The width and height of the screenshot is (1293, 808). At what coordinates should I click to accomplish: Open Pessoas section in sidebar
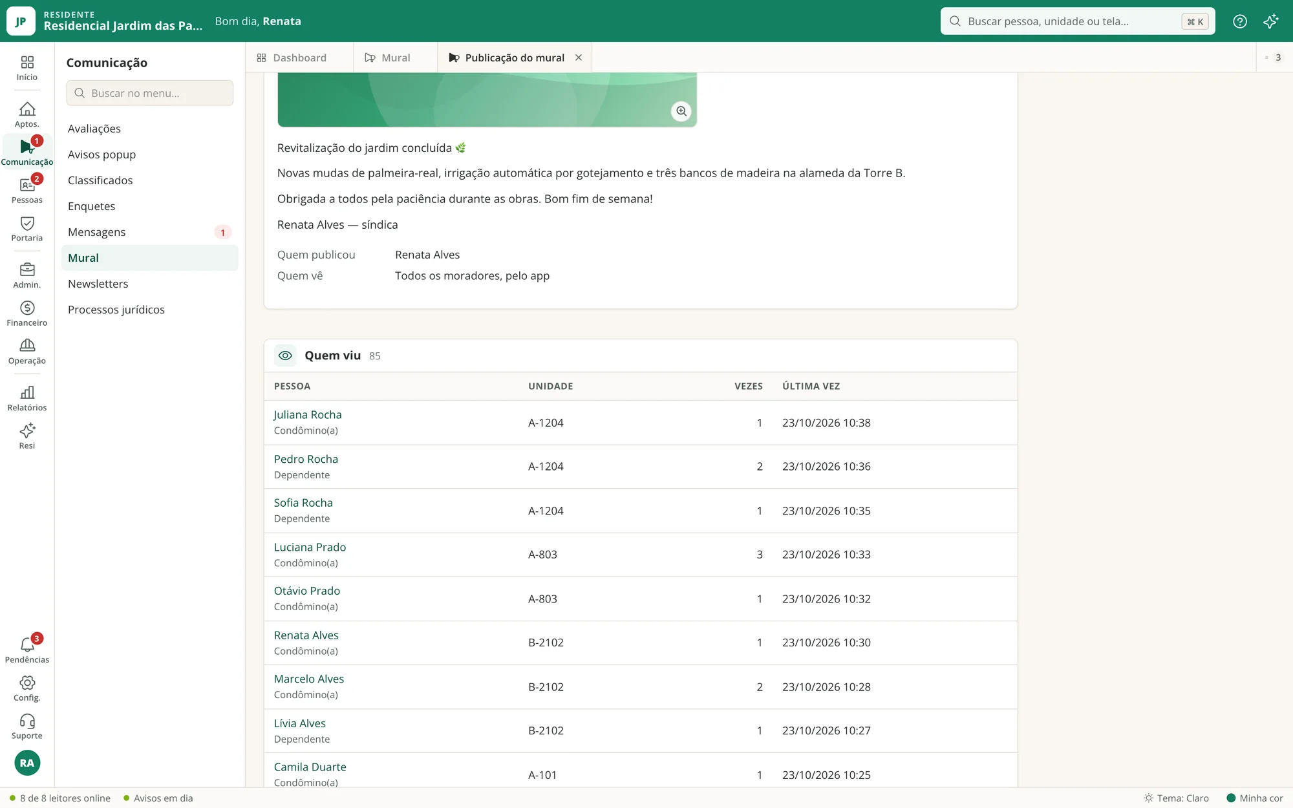[x=27, y=191]
